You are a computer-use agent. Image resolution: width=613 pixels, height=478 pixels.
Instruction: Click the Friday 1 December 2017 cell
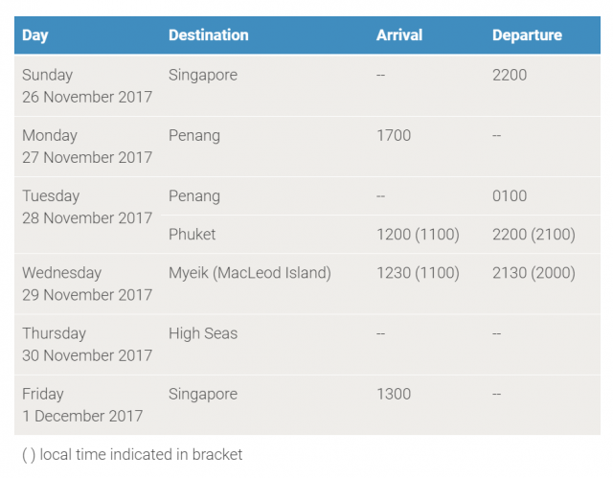(x=82, y=405)
